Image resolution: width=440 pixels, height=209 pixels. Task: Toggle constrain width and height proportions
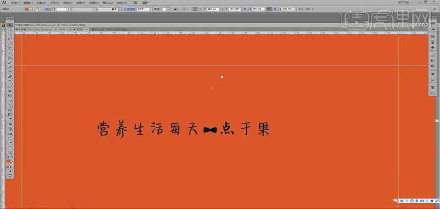coord(269,9)
